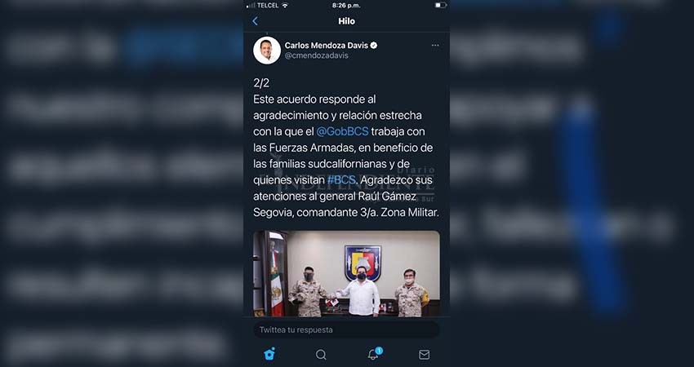
Task: Open the Search magnifier tab
Action: pos(321,354)
